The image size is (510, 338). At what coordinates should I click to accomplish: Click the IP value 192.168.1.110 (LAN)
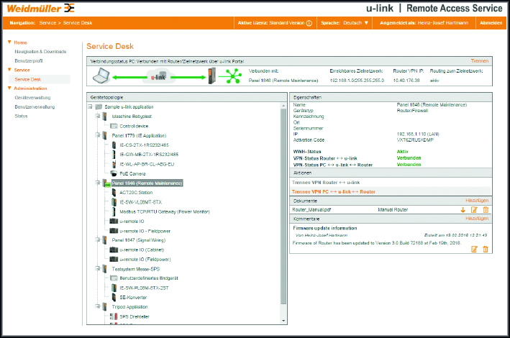pyautogui.click(x=418, y=134)
